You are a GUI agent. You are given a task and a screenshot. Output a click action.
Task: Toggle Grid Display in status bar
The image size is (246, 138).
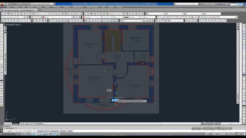(x=28, y=134)
